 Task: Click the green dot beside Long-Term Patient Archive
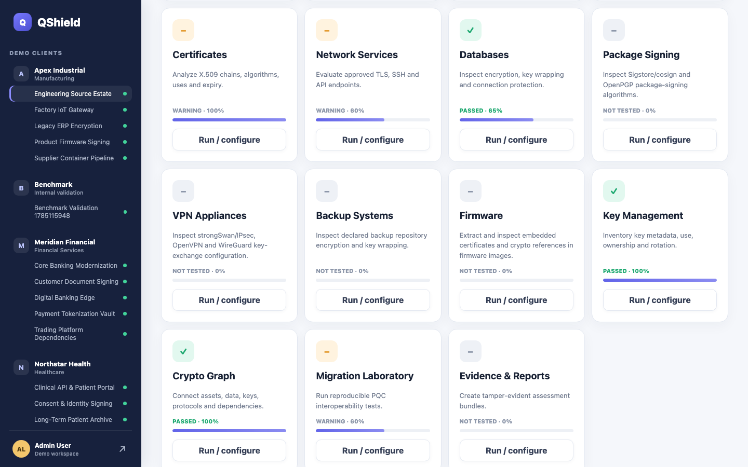click(125, 420)
